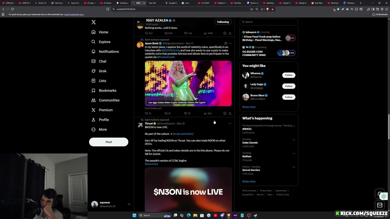Open the Windows Start menu
The image size is (390, 219).
(134, 215)
